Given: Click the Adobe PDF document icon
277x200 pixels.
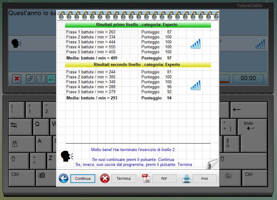Looking at the screenshot, I should tap(146, 178).
